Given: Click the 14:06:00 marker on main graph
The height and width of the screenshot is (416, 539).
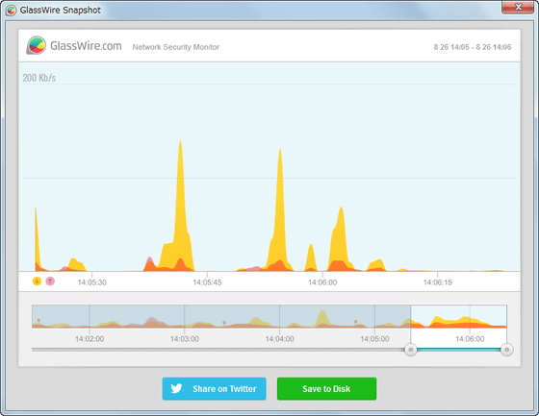Looking at the screenshot, I should [322, 282].
